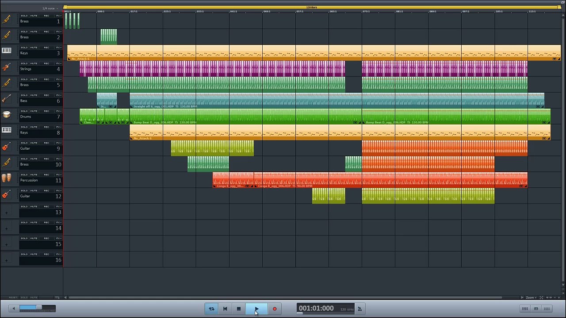The width and height of the screenshot is (566, 318).
Task: Open FX menu for Keys track 3
Action: [58, 48]
